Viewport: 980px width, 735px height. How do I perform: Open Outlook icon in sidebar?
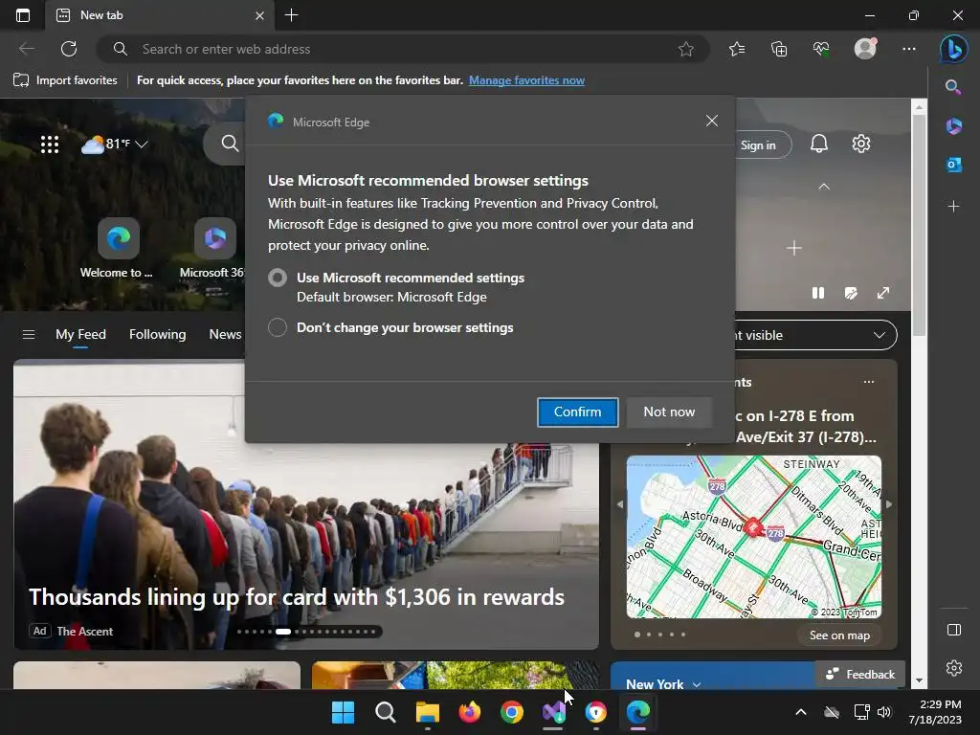(x=954, y=165)
